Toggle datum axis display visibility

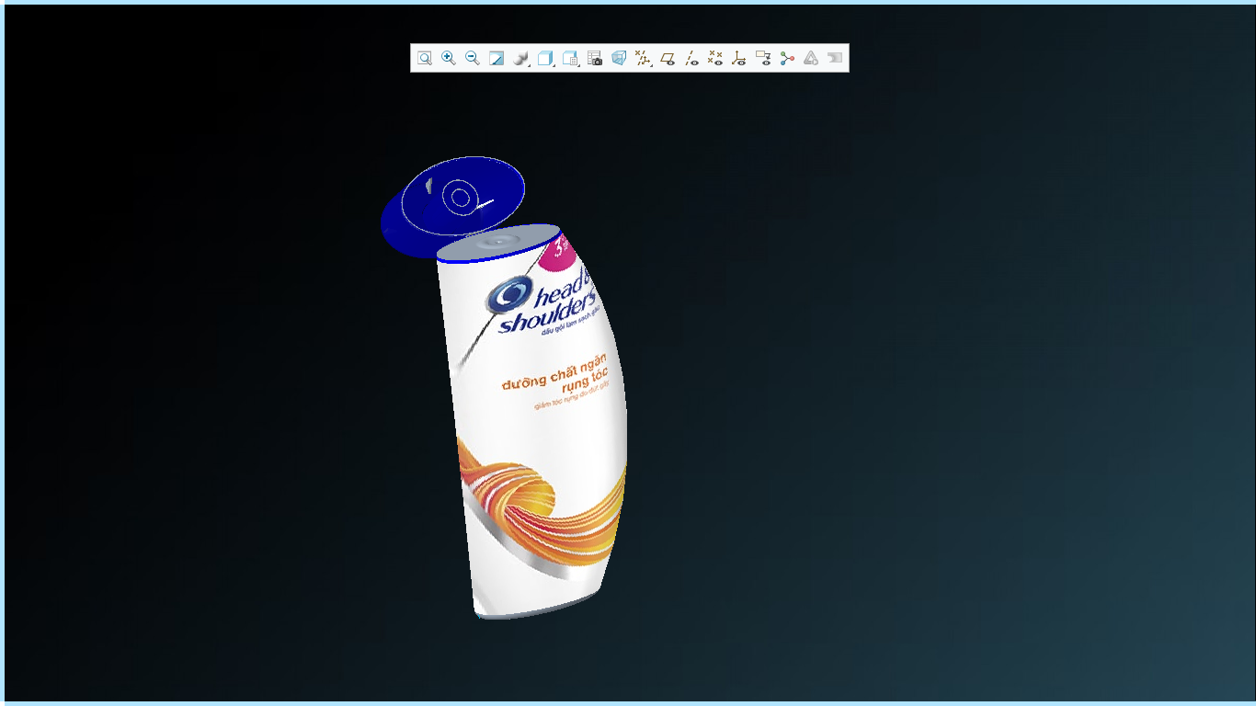coord(692,58)
